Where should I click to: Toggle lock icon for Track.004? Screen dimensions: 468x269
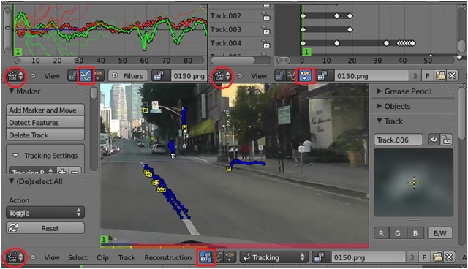[265, 44]
